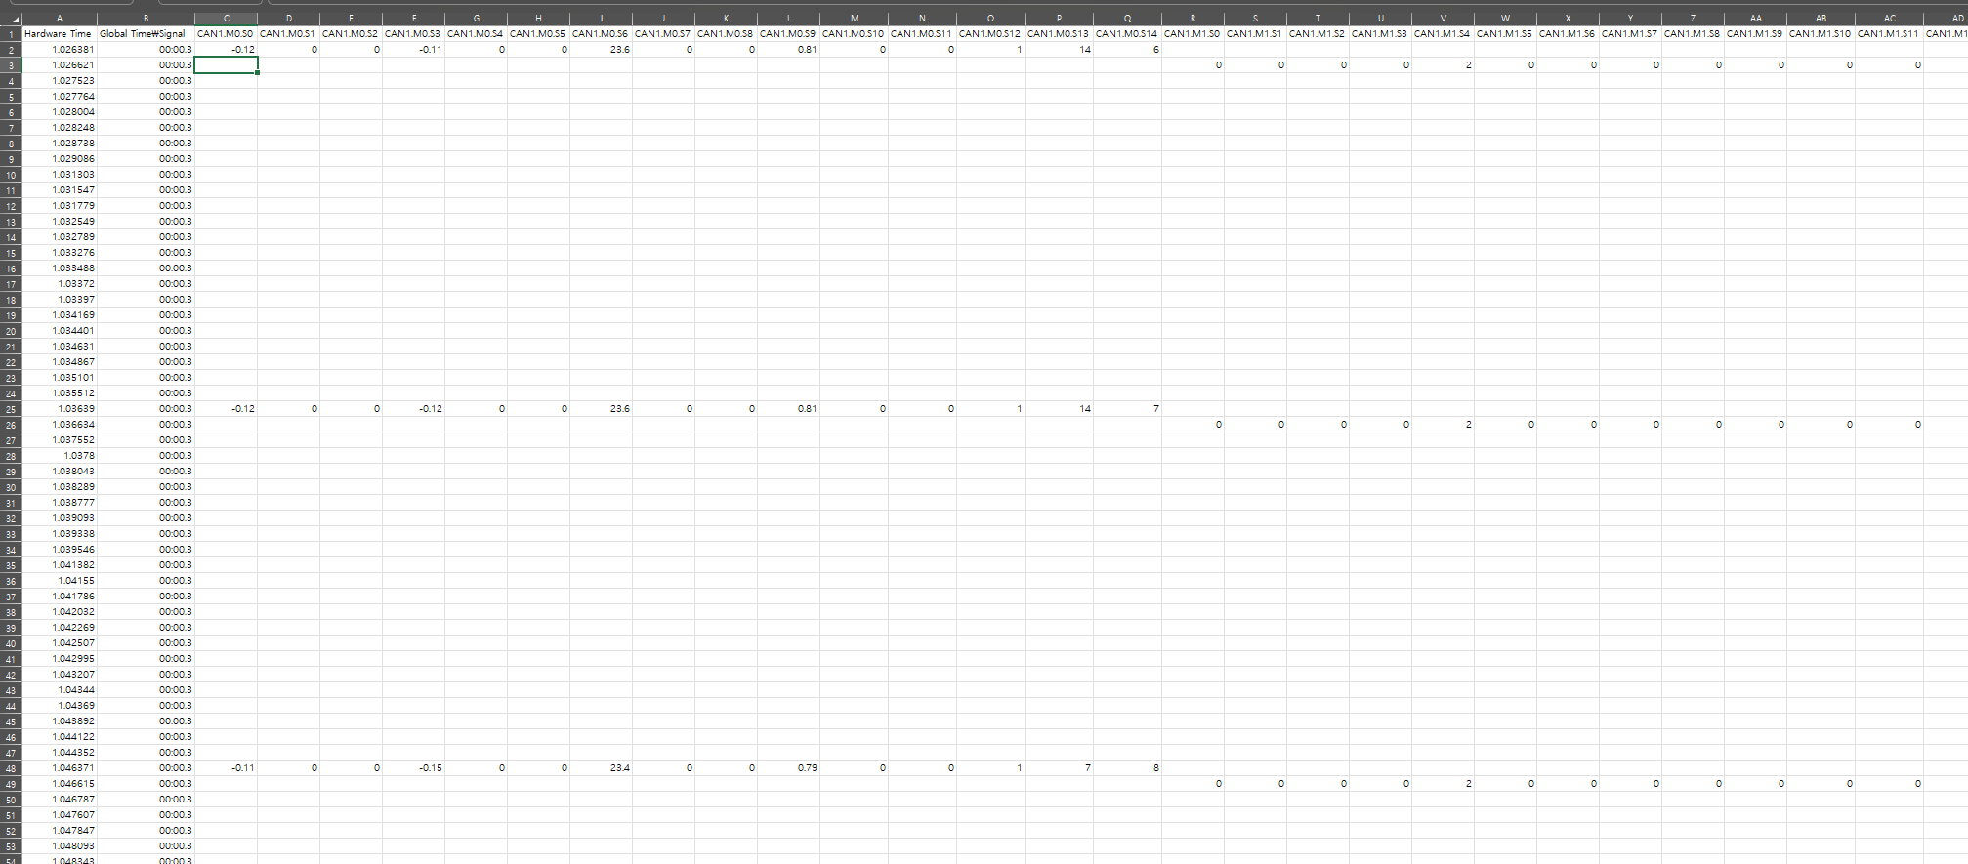Click the 'CAN1.M0.S14' header cell
This screenshot has width=1968, height=864.
tap(1128, 34)
